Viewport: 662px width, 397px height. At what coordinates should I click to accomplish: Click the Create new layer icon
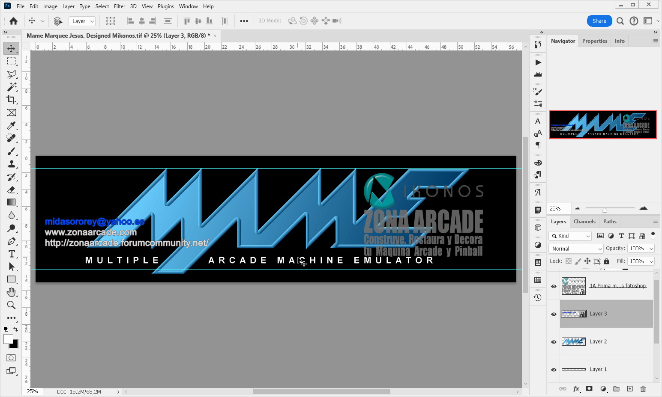[630, 389]
